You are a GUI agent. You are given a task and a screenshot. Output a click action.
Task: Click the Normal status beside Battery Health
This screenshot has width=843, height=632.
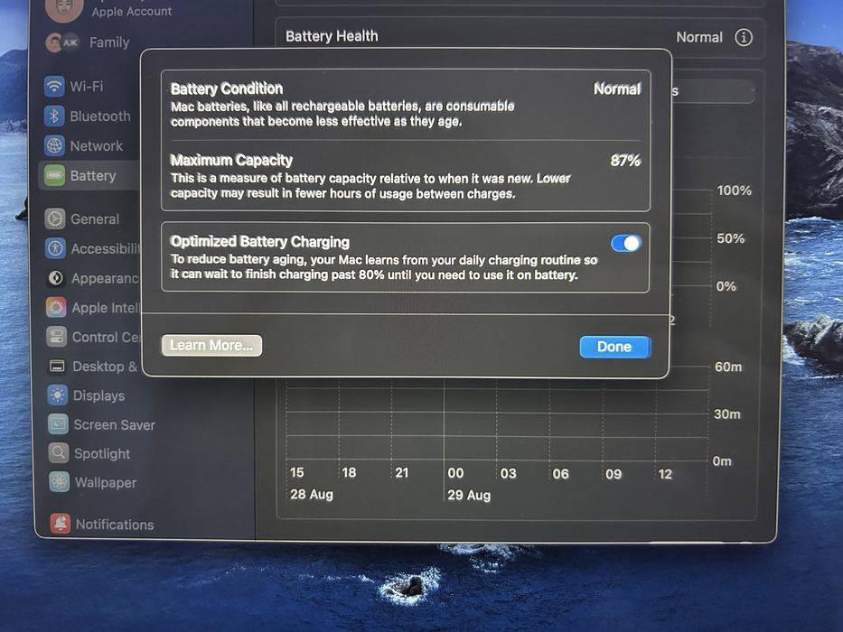pyautogui.click(x=699, y=37)
